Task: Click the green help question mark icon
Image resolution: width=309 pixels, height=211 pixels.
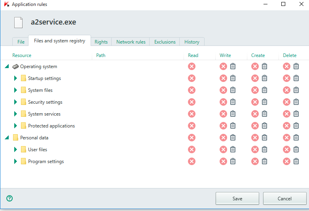Action: point(9,198)
